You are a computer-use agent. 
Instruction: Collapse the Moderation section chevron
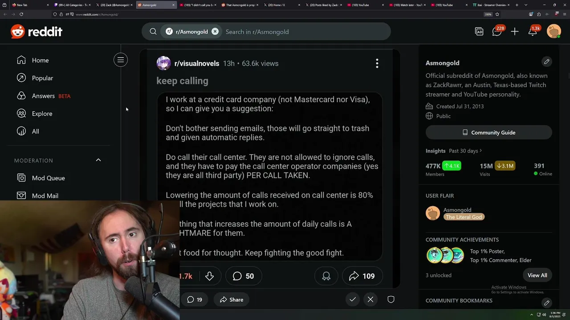point(98,160)
